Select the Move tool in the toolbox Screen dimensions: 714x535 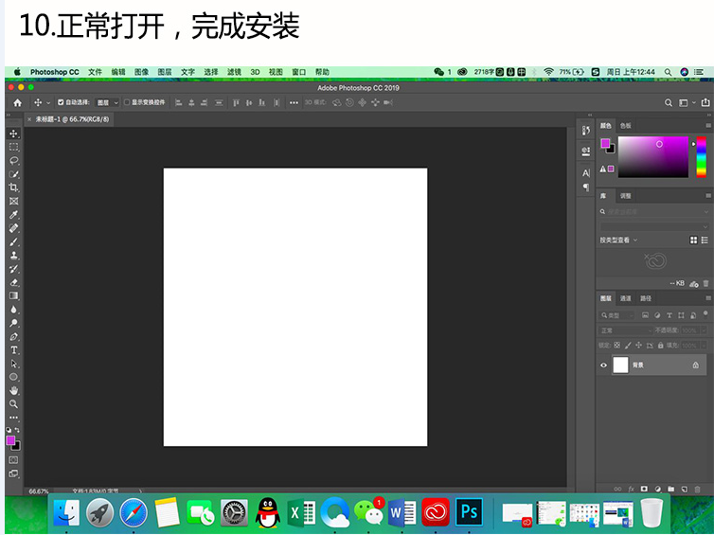[13, 134]
